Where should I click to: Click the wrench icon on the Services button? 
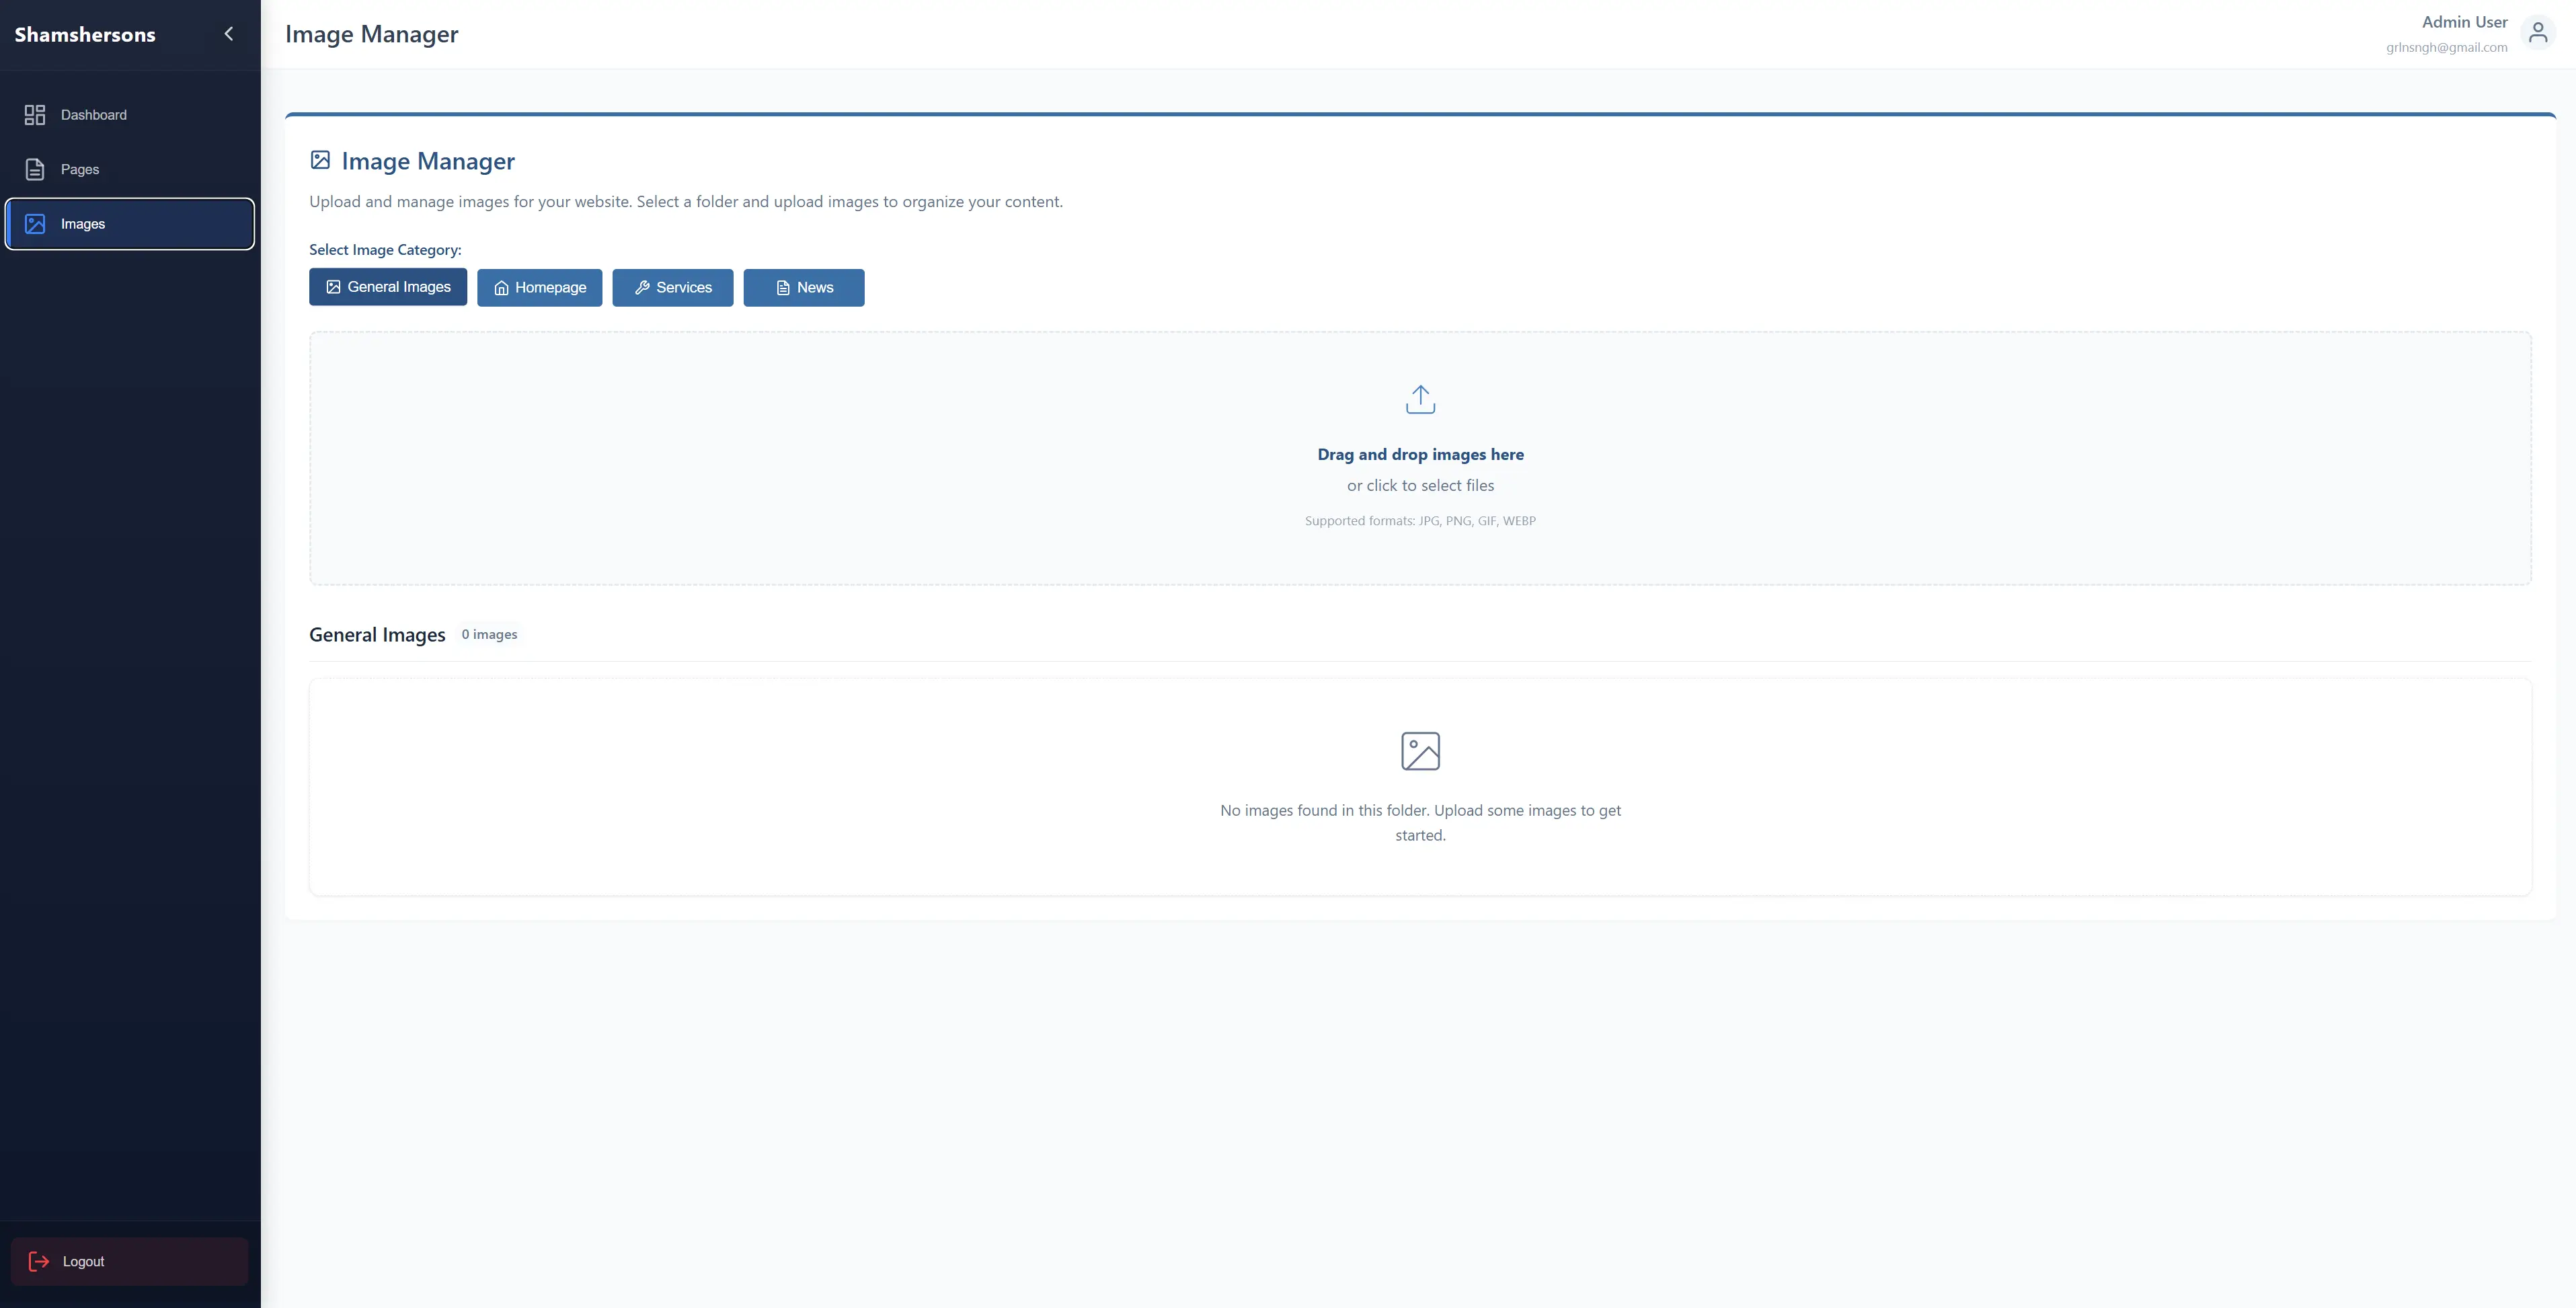click(642, 288)
